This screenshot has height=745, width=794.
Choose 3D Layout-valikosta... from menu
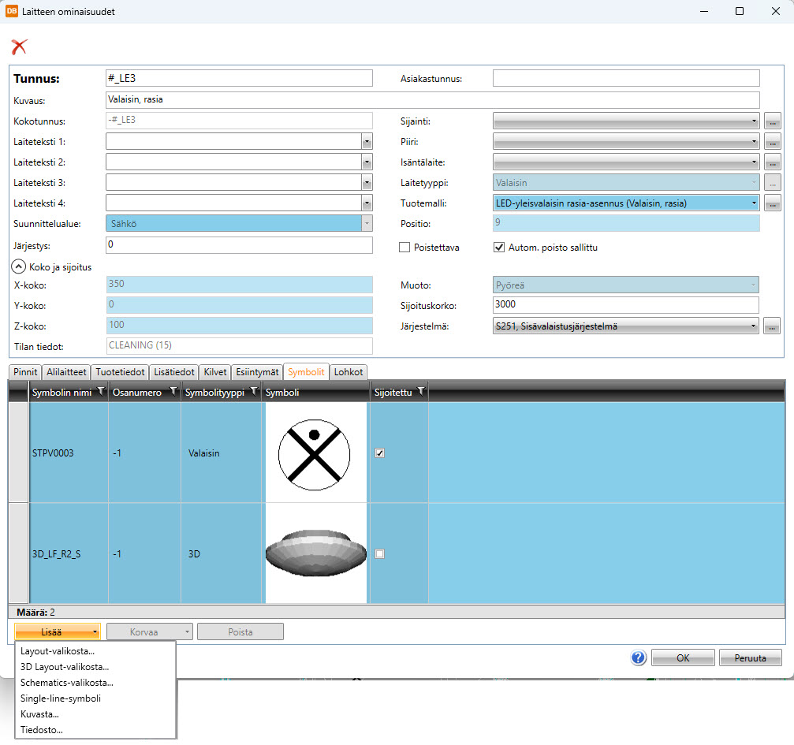click(65, 667)
